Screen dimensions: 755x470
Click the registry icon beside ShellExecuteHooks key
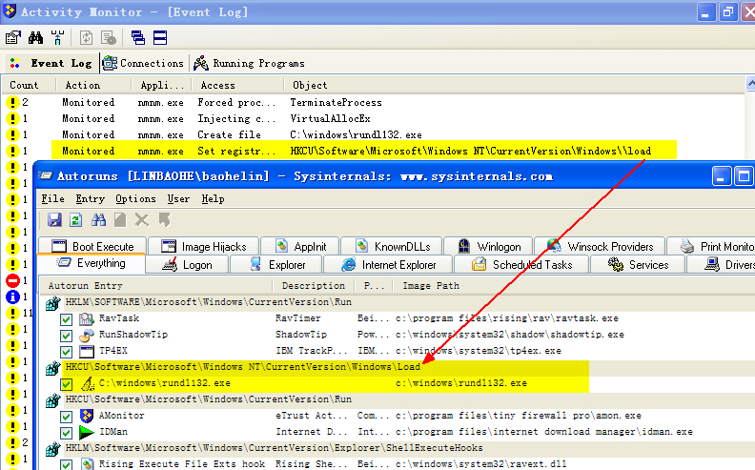pos(53,449)
